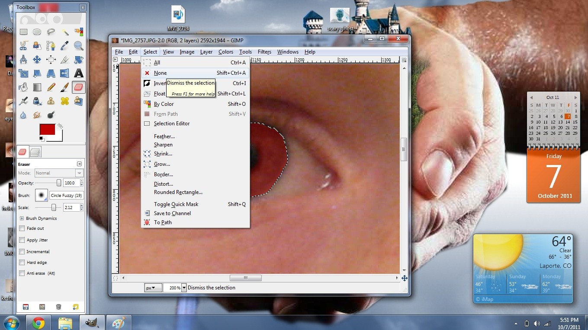Image resolution: width=588 pixels, height=330 pixels.
Task: Choose All from the Select menu
Action: (x=195, y=63)
